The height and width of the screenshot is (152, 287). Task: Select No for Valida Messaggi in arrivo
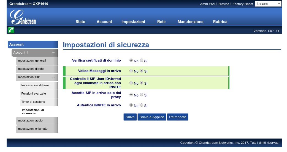pyautogui.click(x=131, y=71)
